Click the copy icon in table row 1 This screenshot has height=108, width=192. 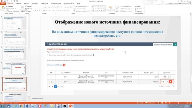click(165, 77)
